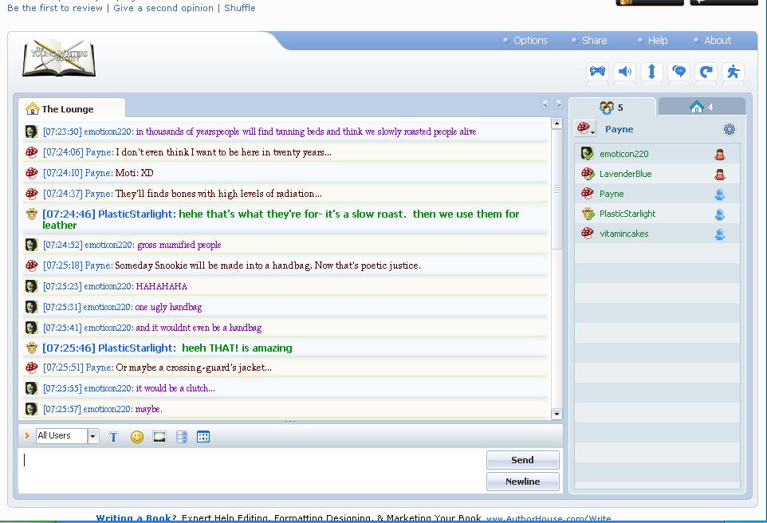Click the insert image icon
This screenshot has width=767, height=523.
pos(159,437)
